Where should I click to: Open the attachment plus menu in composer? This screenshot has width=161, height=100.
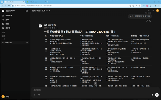tap(34, 95)
